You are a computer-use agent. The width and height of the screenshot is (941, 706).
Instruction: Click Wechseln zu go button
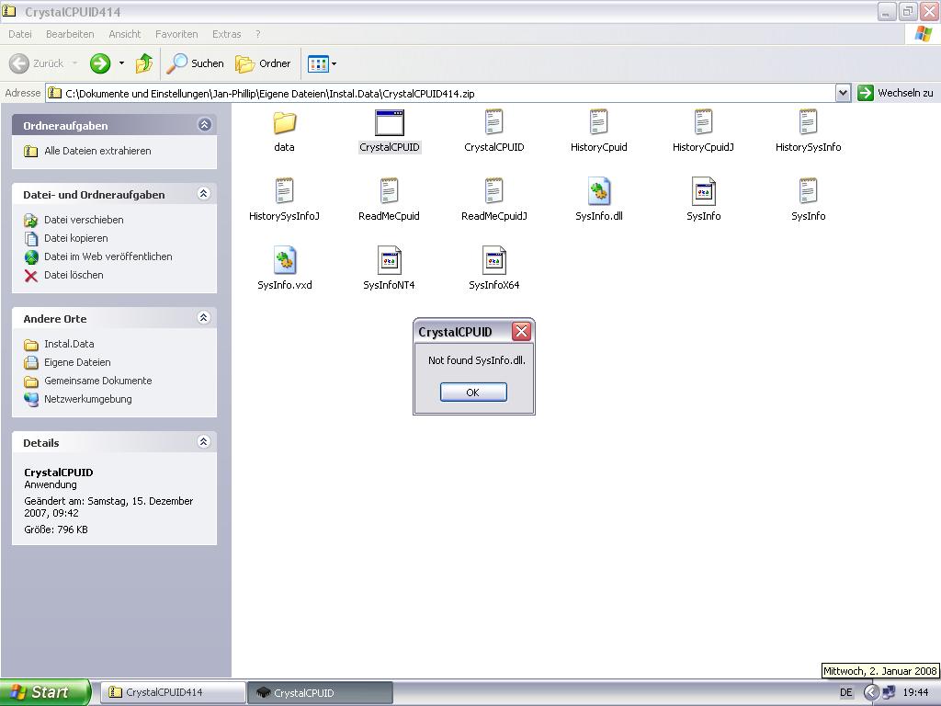[x=895, y=93]
